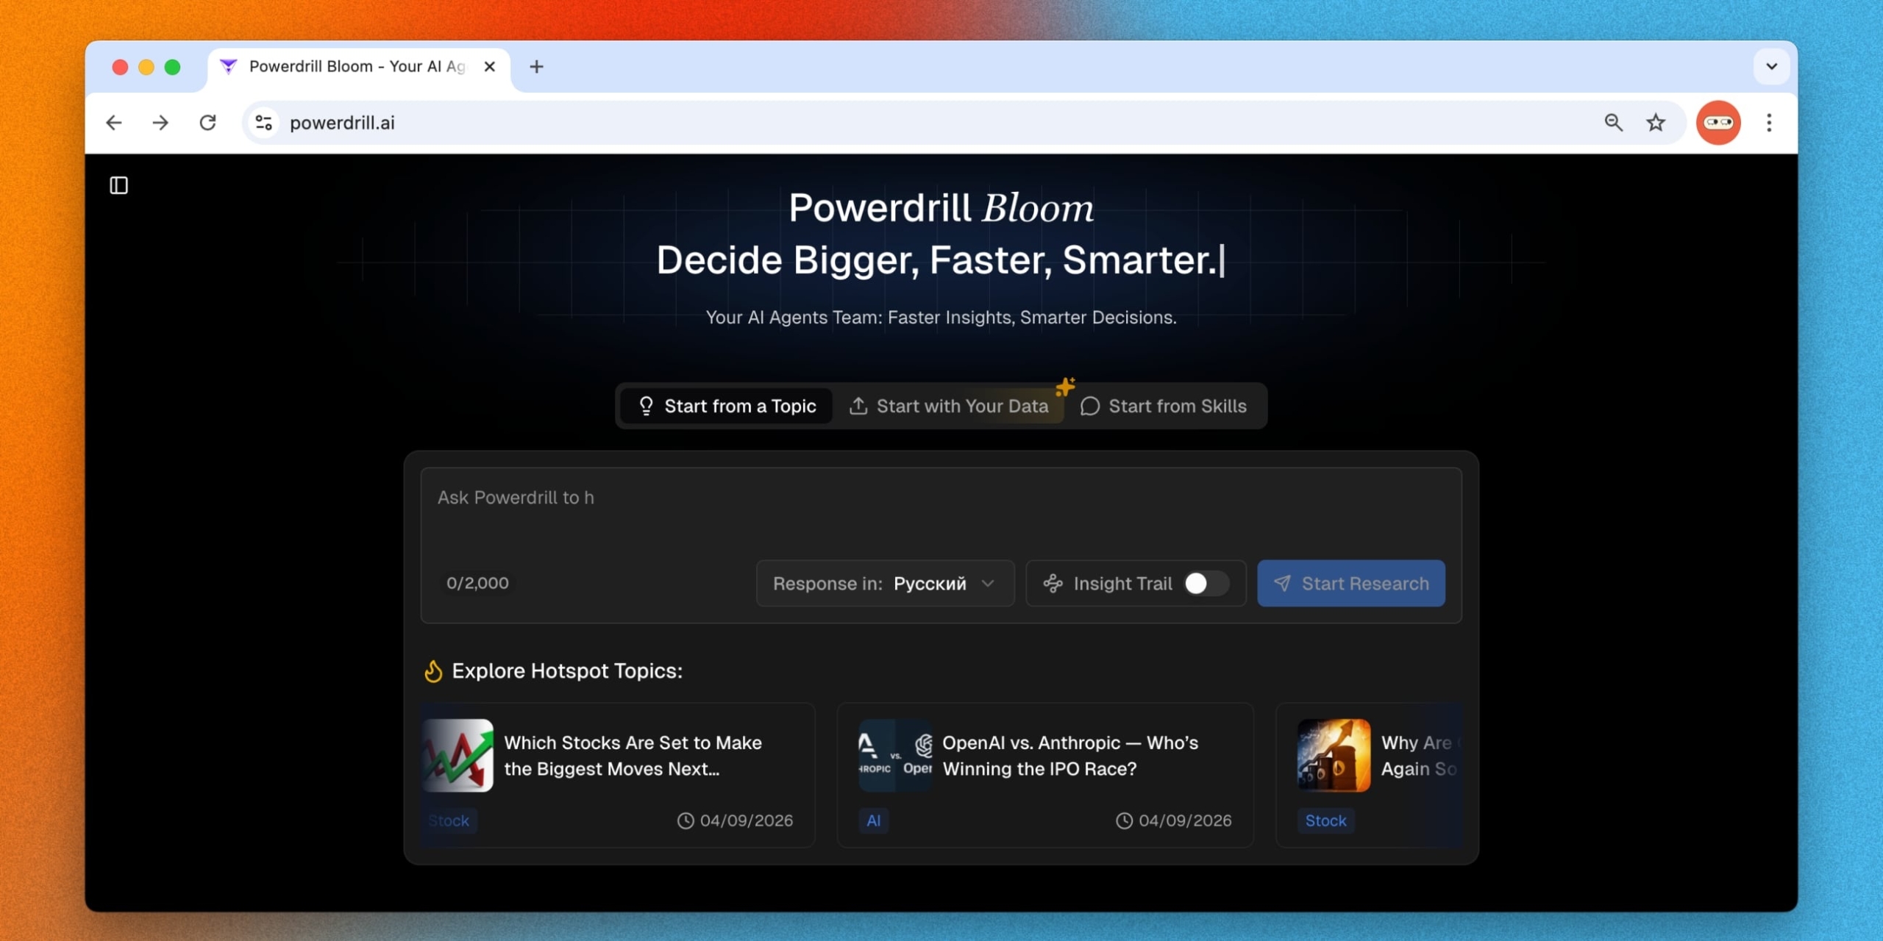The height and width of the screenshot is (941, 1883).
Task: Click the Start Research button
Action: [x=1351, y=583]
